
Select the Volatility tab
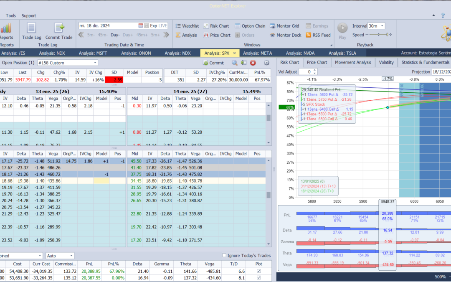click(x=386, y=62)
